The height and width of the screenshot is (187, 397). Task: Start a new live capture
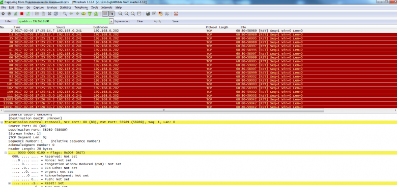15,14
